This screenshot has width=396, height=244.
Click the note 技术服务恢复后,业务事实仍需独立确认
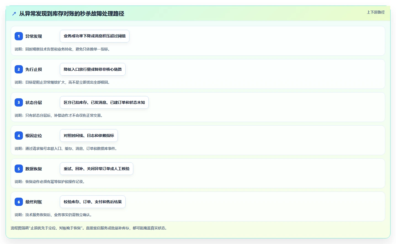click(54, 215)
